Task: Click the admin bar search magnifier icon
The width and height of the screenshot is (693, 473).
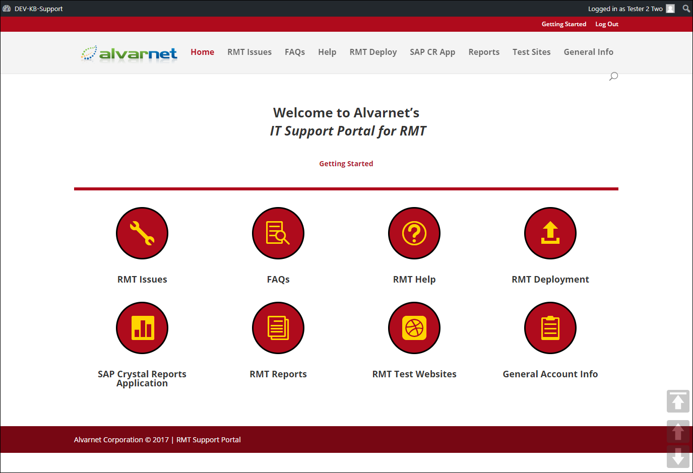Action: [686, 9]
